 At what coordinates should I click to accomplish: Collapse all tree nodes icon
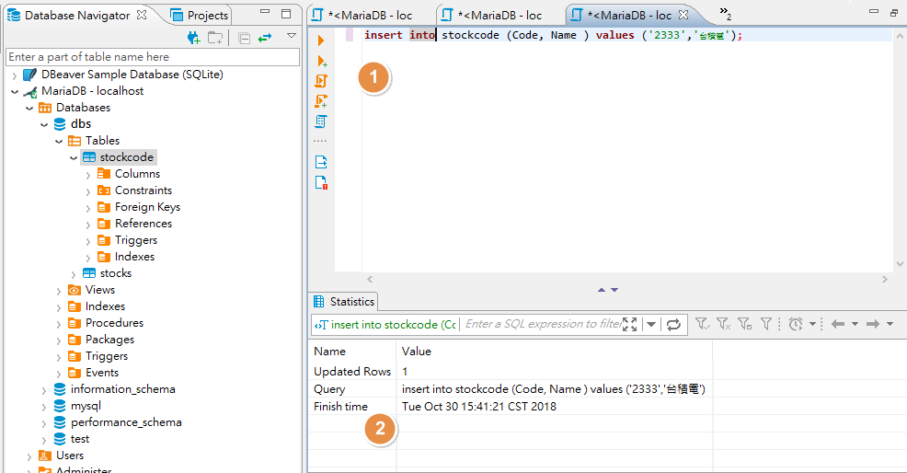(244, 39)
